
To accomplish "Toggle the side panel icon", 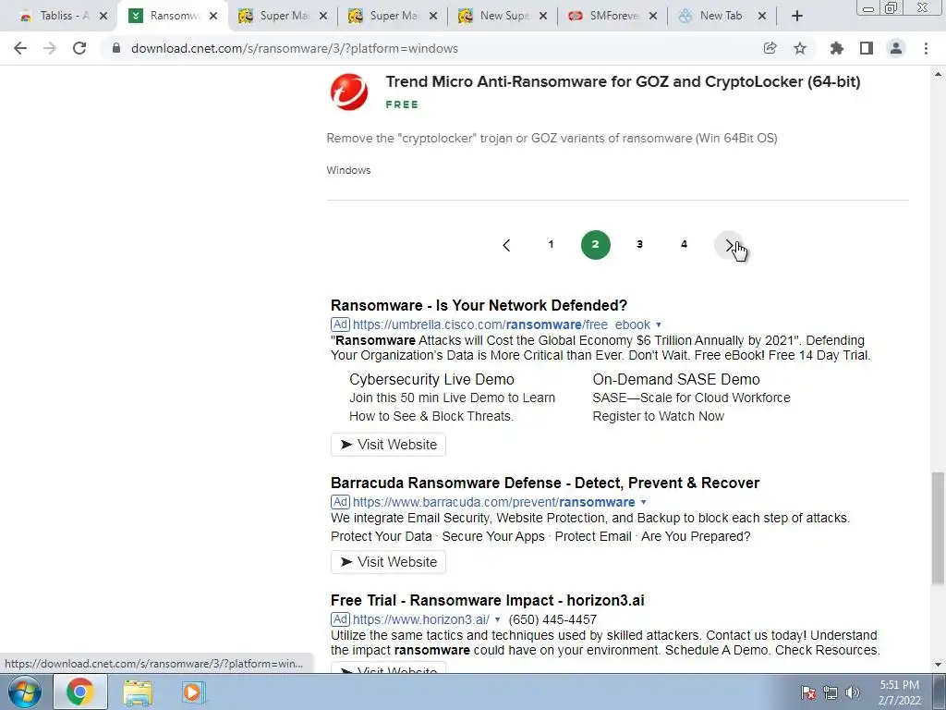I will [x=867, y=48].
